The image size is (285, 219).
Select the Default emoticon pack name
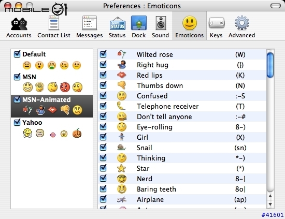point(34,54)
